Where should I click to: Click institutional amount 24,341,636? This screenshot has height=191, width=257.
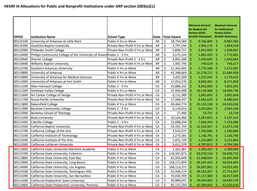[230, 104]
